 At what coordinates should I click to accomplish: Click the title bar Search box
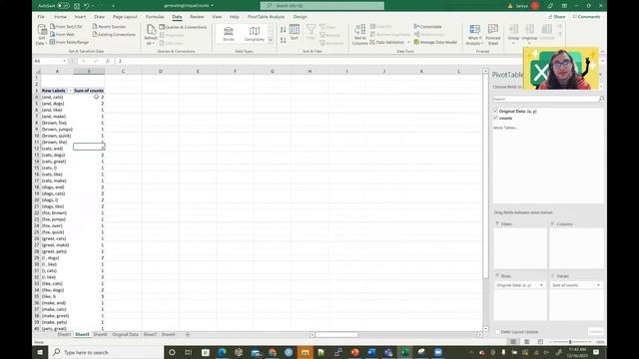point(321,6)
